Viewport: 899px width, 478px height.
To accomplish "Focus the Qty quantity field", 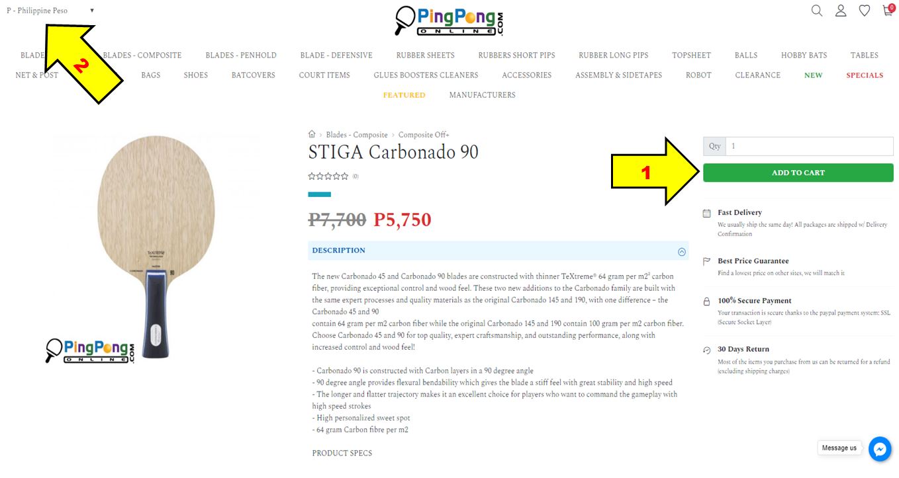I will [x=809, y=146].
